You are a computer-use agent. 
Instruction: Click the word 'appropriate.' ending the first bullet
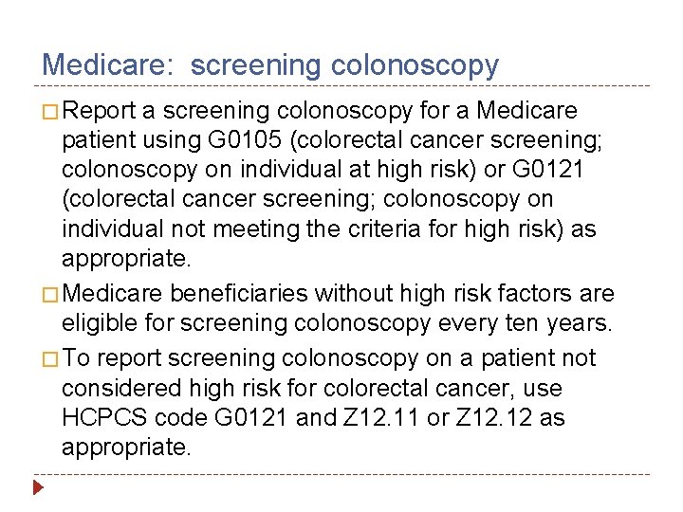(x=125, y=259)
